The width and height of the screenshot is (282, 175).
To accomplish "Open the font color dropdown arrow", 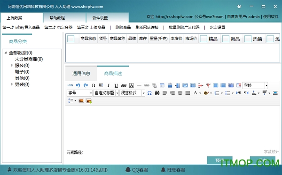I will point(200,93).
